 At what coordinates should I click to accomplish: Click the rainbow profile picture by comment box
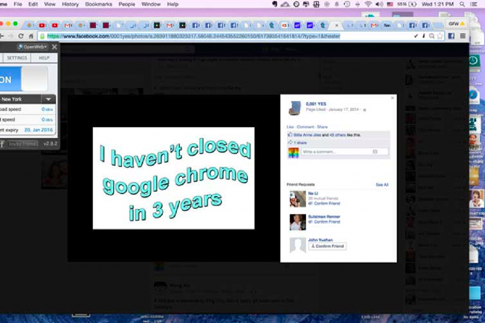[x=294, y=153]
